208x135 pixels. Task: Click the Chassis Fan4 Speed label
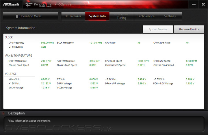[x=164, y=65]
